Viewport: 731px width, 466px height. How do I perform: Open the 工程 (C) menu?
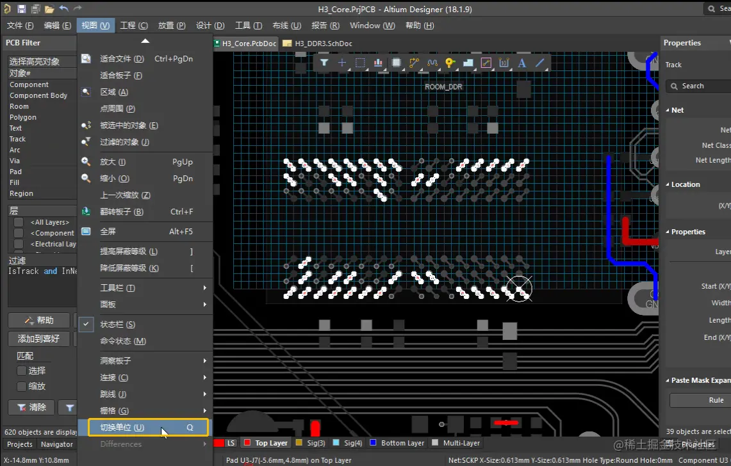(x=134, y=26)
